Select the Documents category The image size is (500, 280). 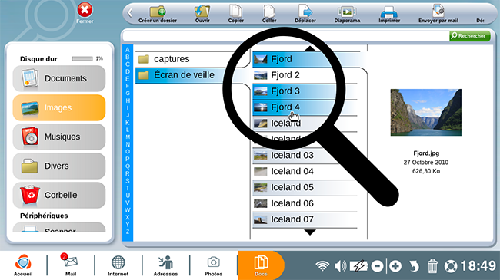click(59, 78)
